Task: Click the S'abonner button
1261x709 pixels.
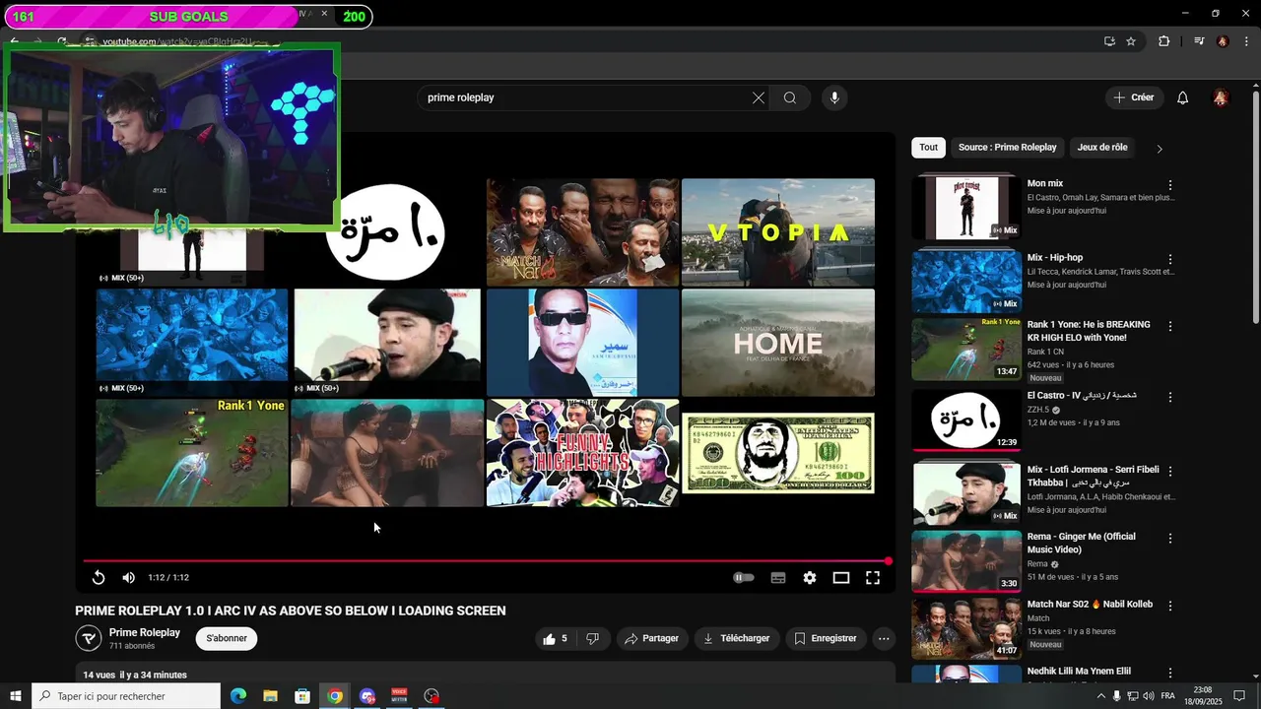Action: click(227, 638)
